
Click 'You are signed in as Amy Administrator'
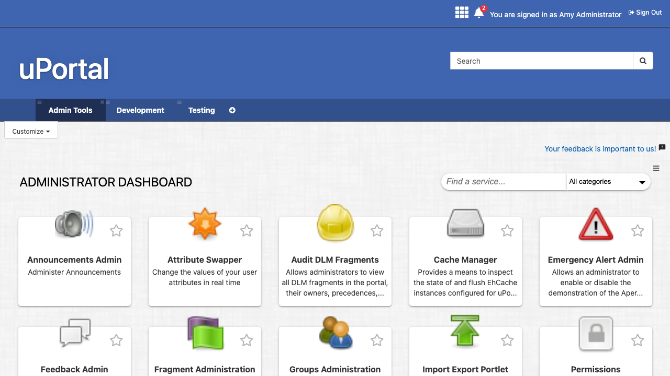click(555, 15)
